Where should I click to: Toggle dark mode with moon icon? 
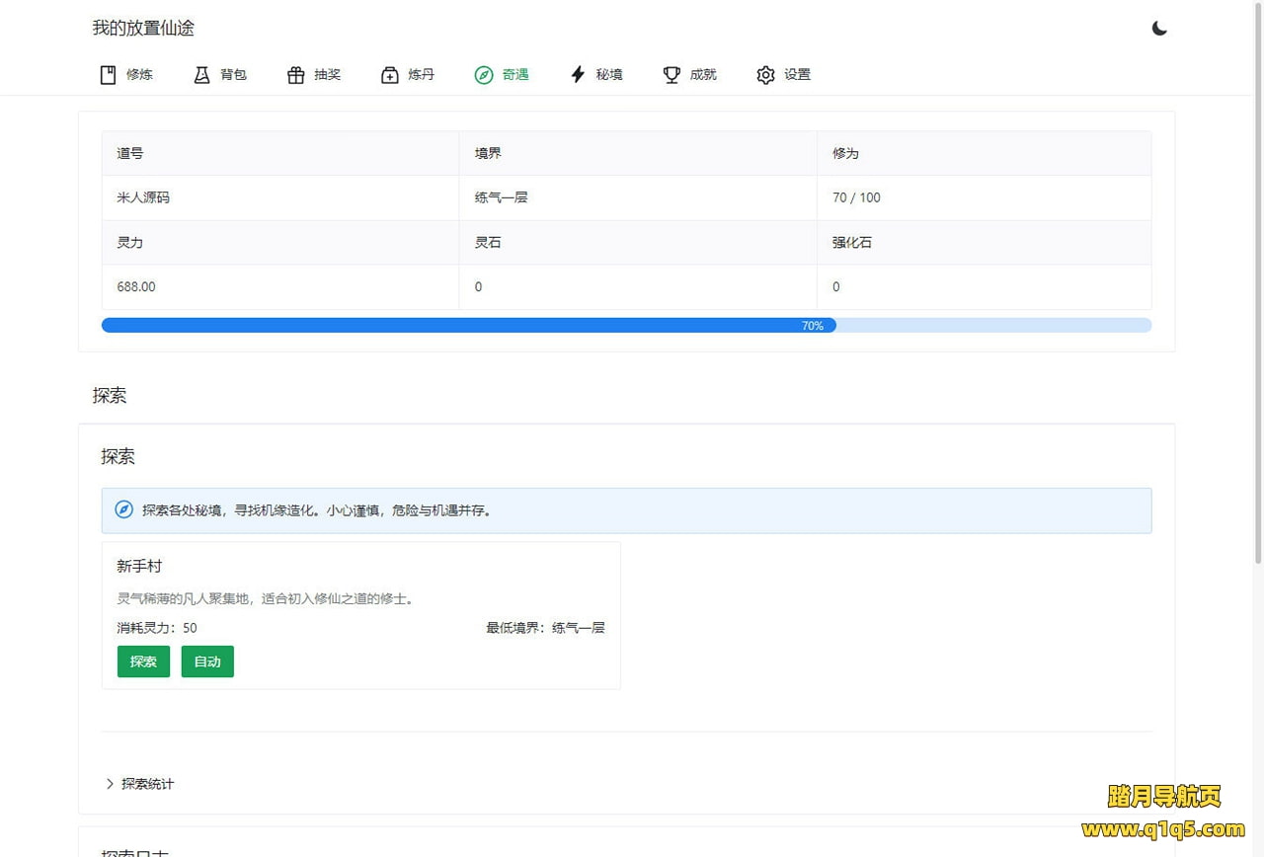1159,29
